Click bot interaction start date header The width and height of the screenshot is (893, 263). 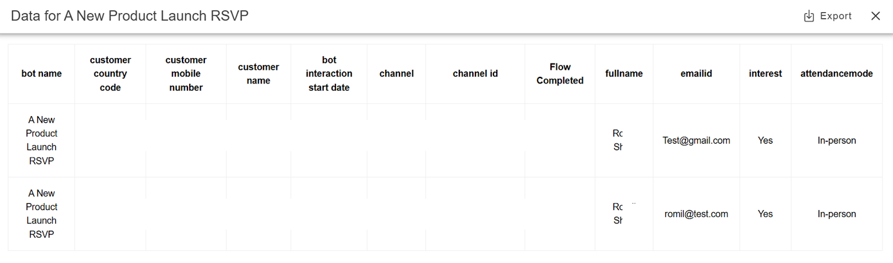329,74
